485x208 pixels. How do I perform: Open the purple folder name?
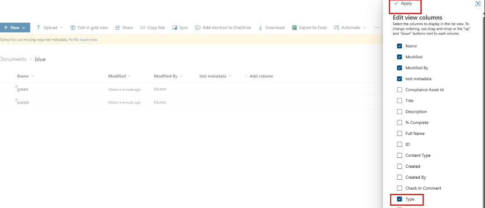(23, 102)
